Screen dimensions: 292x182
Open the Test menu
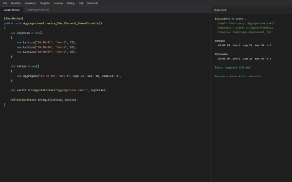81,3
